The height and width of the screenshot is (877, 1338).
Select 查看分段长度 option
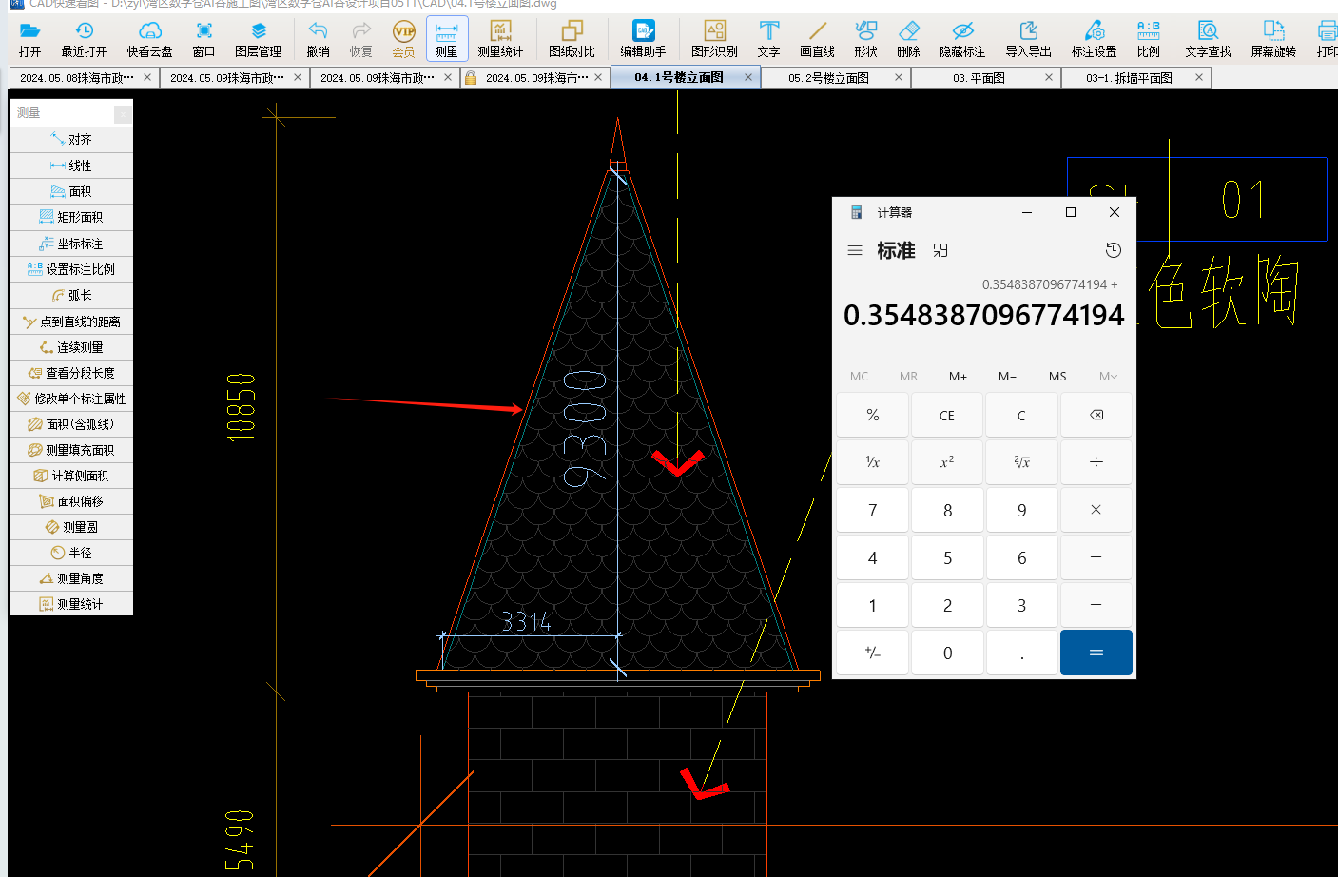[x=71, y=373]
